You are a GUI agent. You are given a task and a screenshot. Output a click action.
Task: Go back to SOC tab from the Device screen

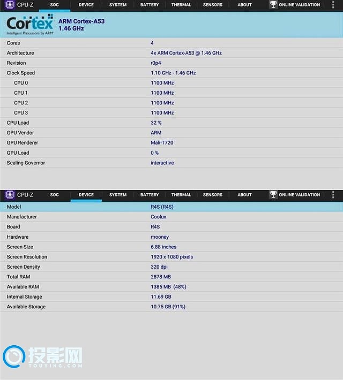(x=54, y=195)
